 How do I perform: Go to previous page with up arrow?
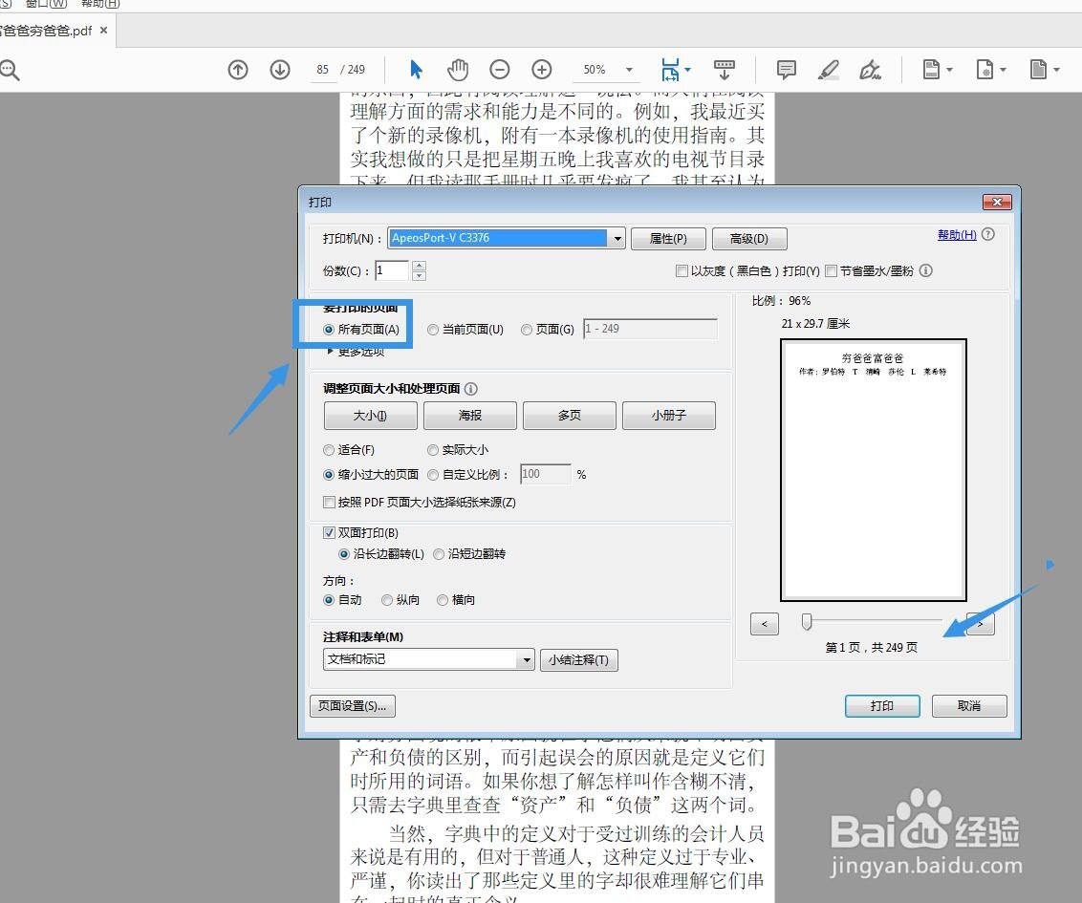[238, 70]
